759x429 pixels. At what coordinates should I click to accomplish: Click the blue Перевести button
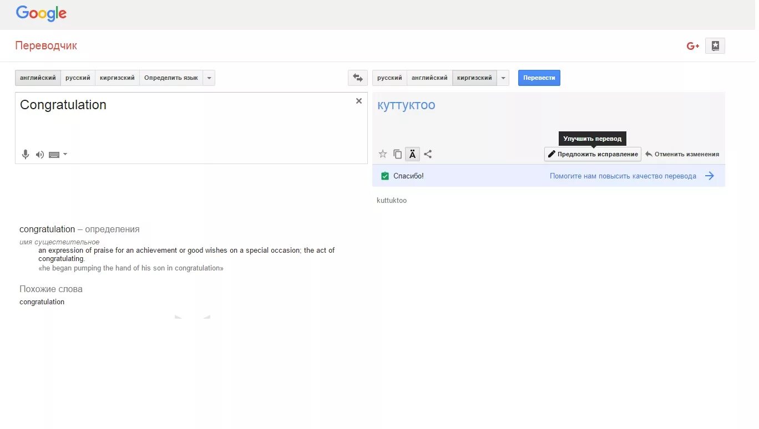539,78
